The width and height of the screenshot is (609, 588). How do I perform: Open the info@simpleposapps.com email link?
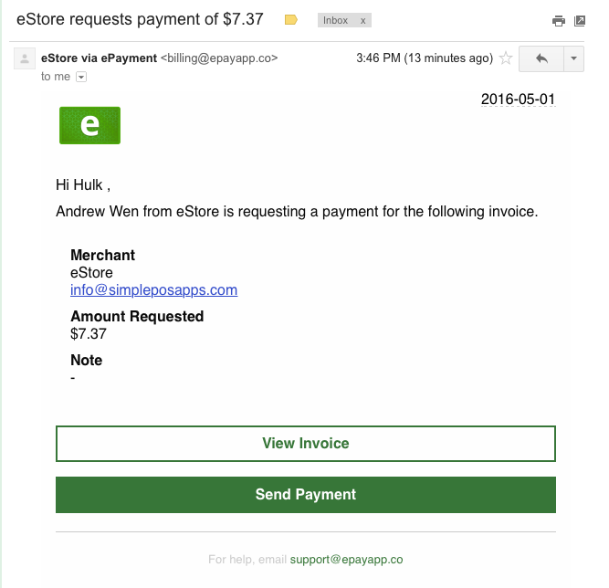pyautogui.click(x=153, y=290)
